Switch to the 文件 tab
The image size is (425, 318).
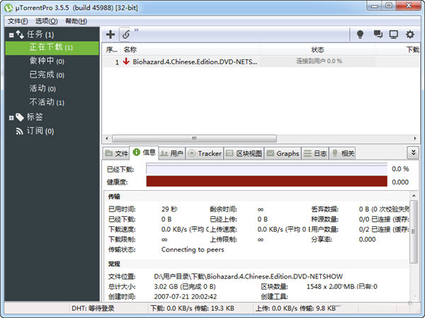pyautogui.click(x=117, y=153)
